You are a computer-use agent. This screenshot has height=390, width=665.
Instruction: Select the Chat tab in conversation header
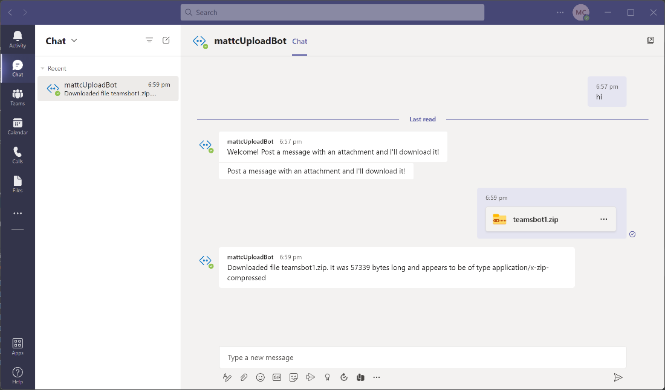(299, 42)
